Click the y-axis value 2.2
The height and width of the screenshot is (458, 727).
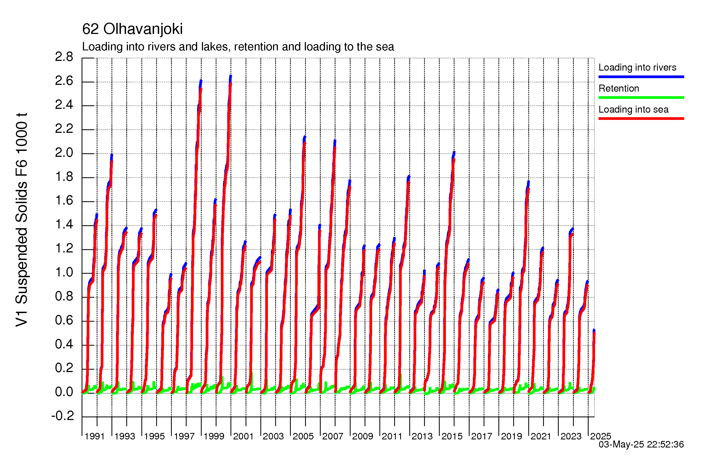point(64,129)
